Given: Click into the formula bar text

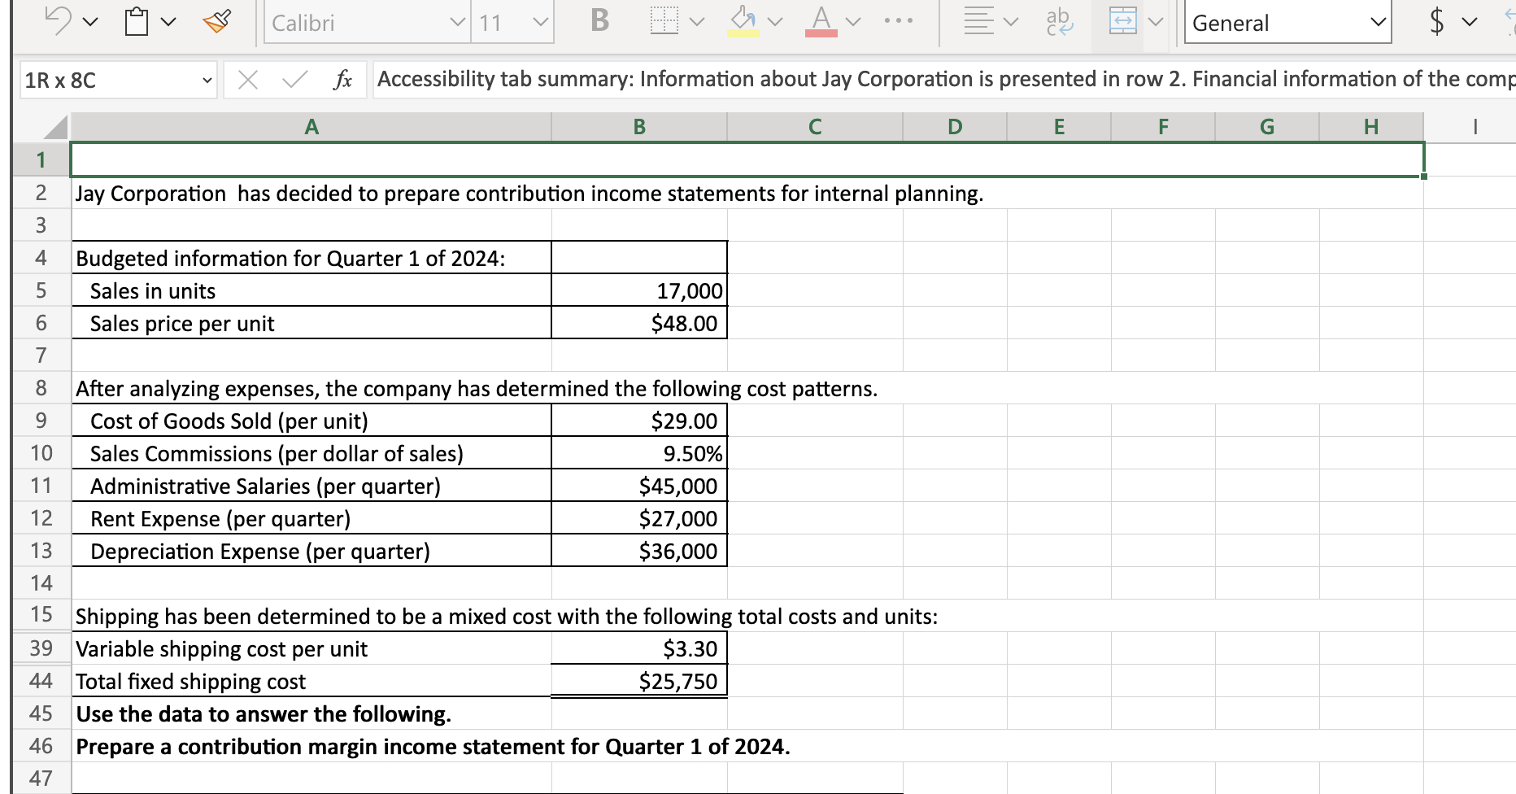Looking at the screenshot, I should pyautogui.click(x=943, y=79).
